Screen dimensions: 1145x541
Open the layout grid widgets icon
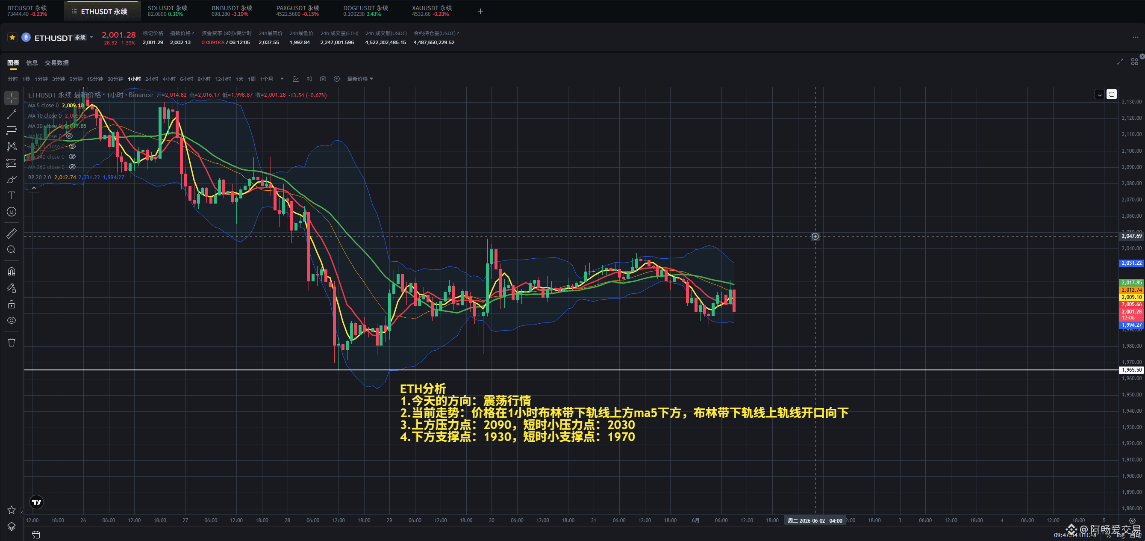tap(1134, 62)
